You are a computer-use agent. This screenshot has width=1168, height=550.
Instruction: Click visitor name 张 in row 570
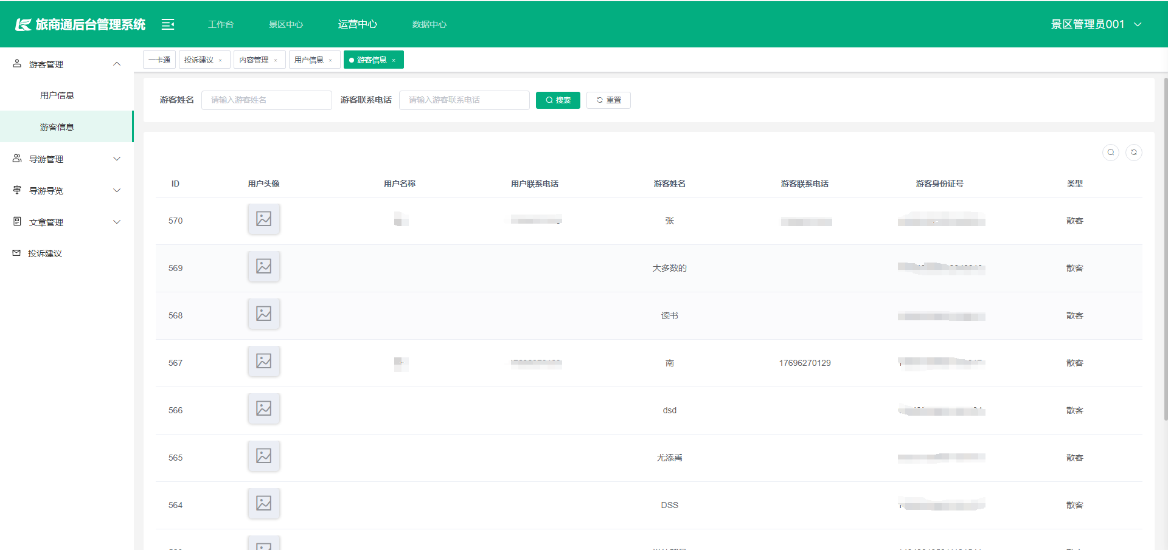670,221
